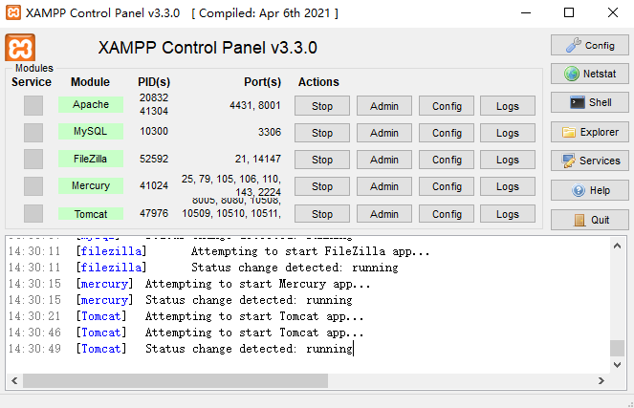The height and width of the screenshot is (408, 634).
Task: Click the log's horizontal scrollbar thumb
Action: coord(175,380)
